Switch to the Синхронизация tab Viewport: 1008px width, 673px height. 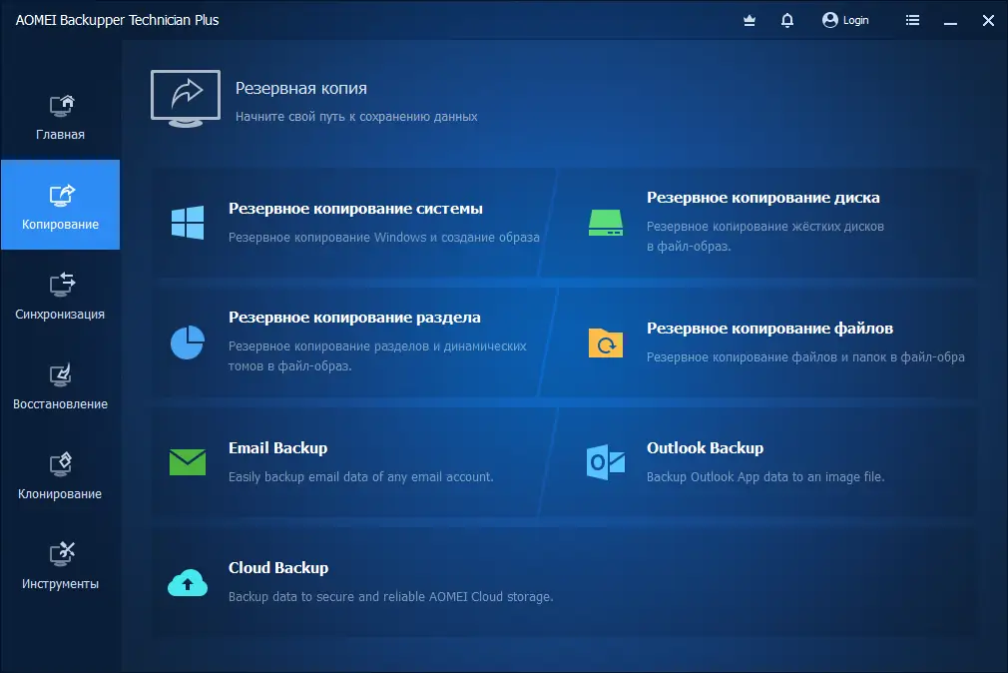click(x=60, y=294)
